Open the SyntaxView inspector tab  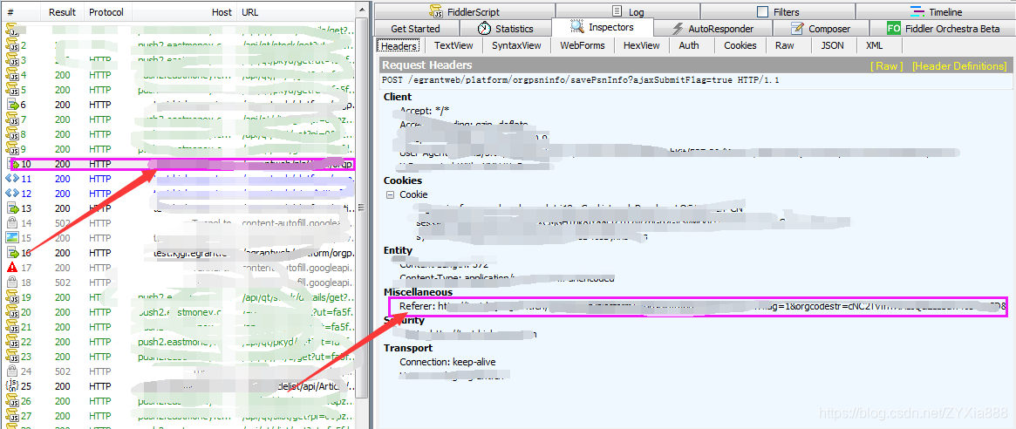pos(516,45)
